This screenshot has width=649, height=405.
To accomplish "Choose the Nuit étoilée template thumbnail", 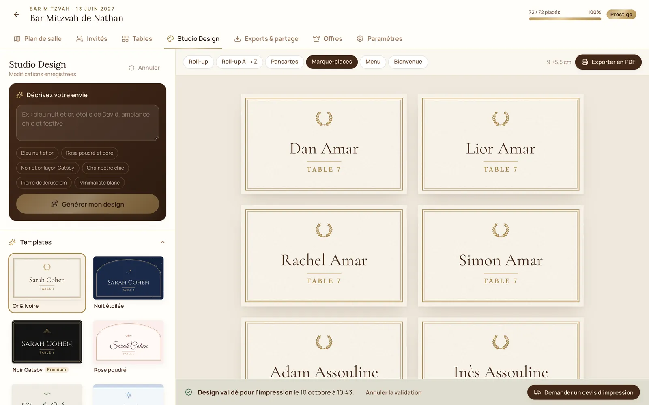I will [x=128, y=278].
